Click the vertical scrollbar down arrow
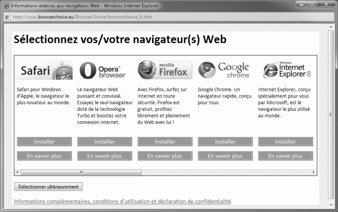 point(331,205)
